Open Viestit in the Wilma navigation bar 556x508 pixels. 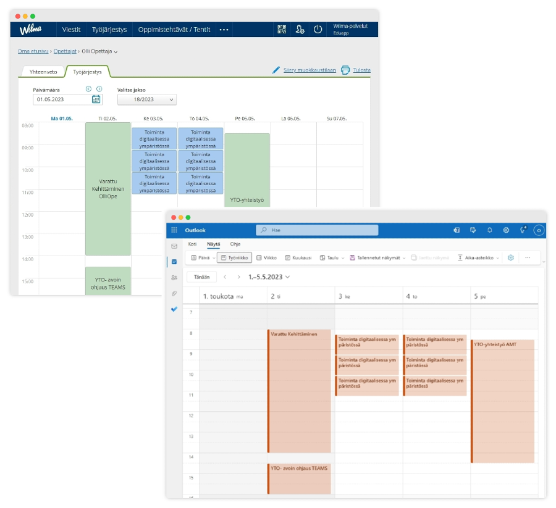(71, 30)
